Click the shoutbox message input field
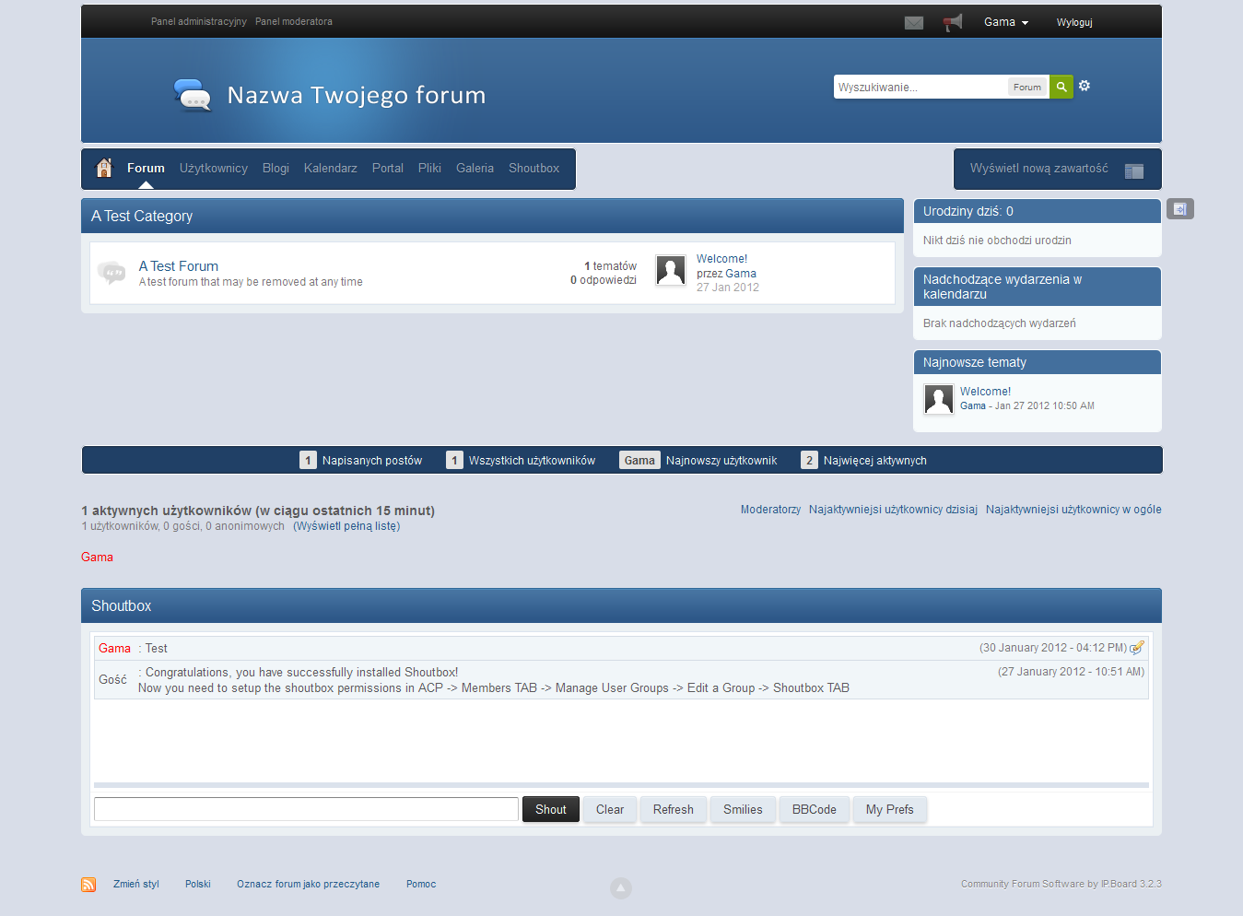 (x=305, y=809)
